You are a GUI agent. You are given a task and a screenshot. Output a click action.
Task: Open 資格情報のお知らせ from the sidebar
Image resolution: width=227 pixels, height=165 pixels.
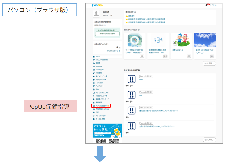[103, 109]
